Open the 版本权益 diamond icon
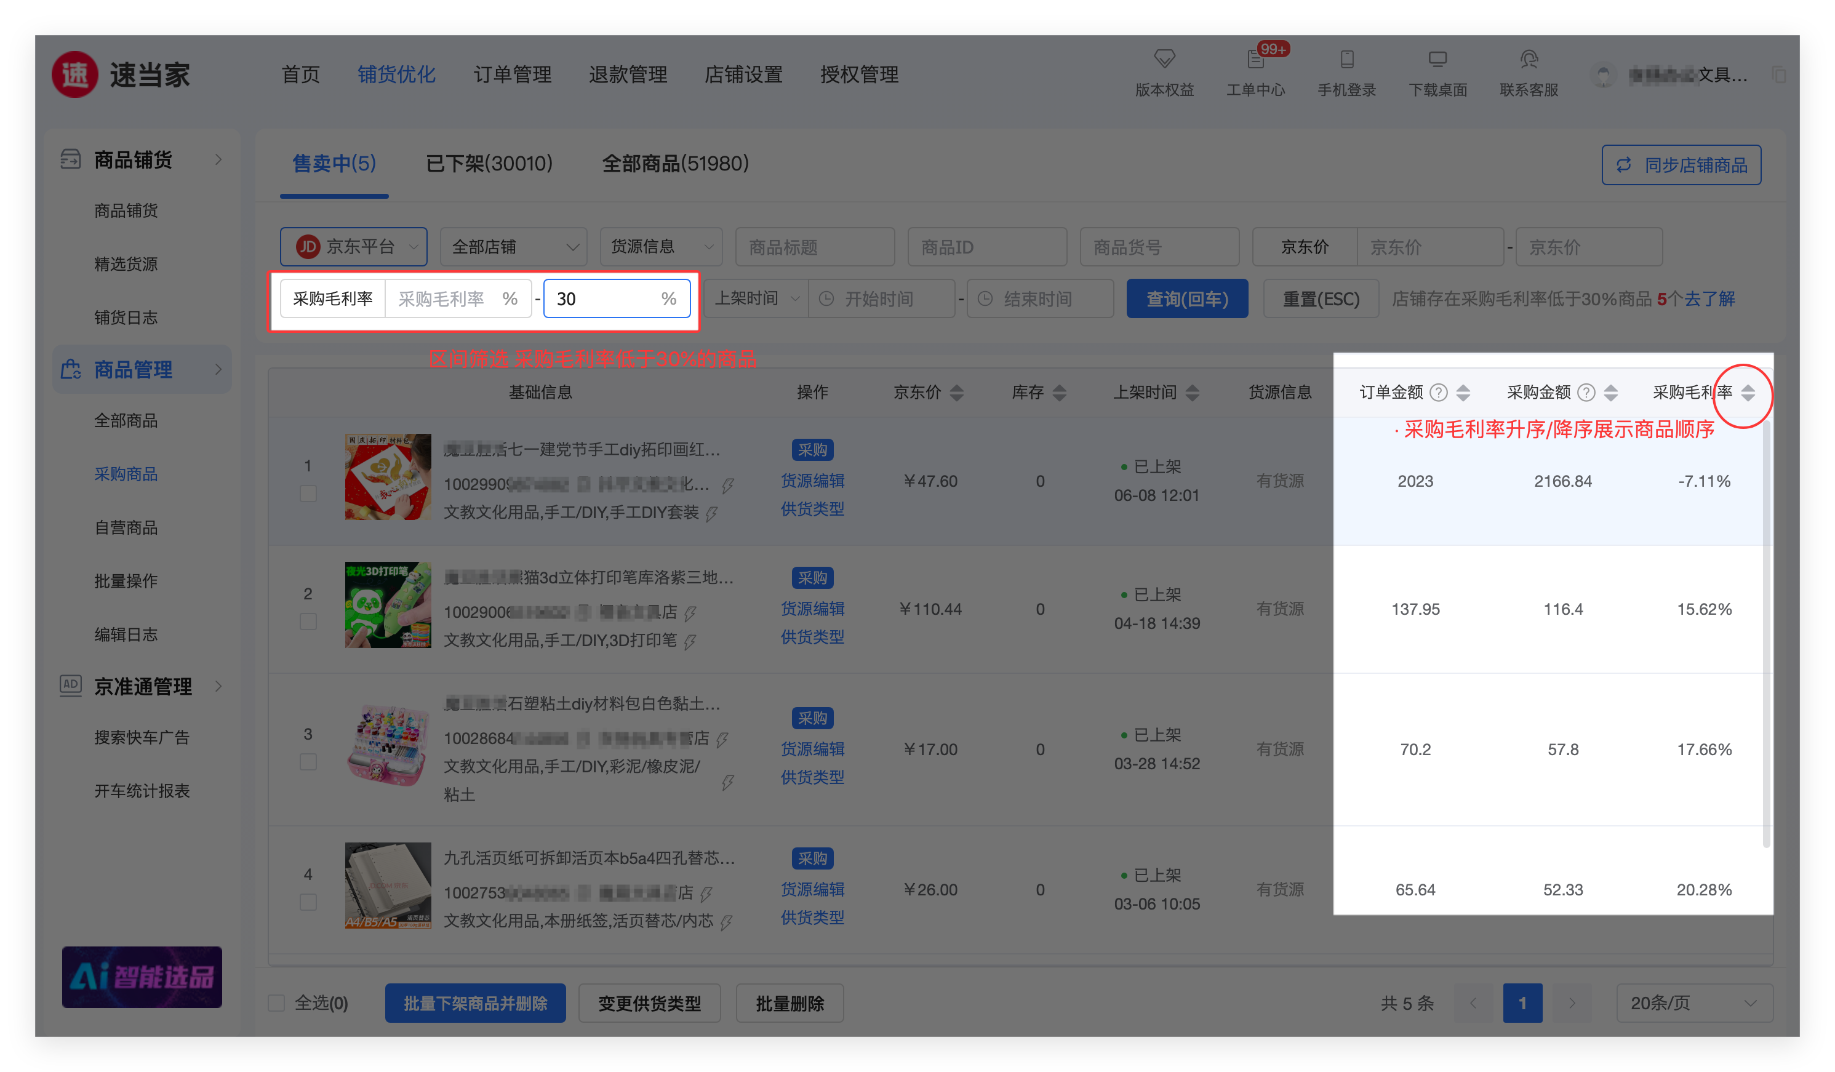Screen dimensions: 1835x1072 point(1164,59)
